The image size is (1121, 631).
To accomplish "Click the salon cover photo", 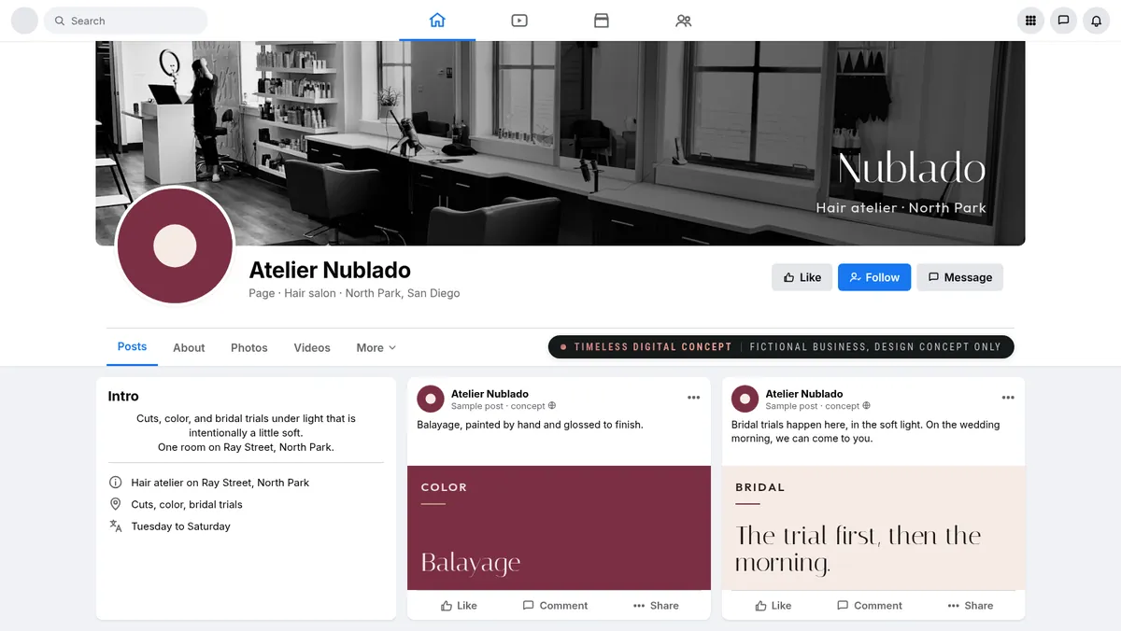I will [560, 143].
